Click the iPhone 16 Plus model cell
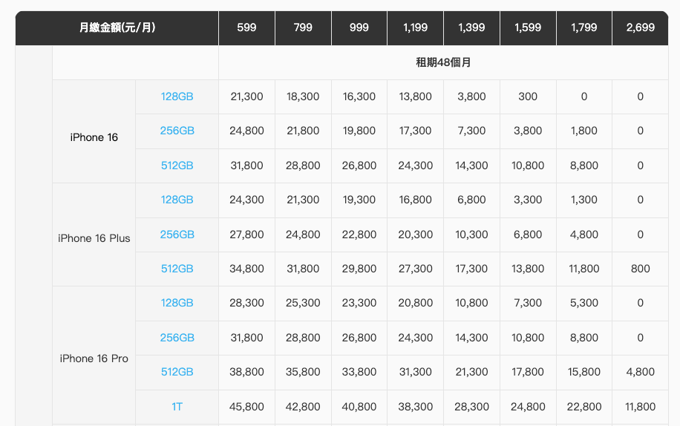The height and width of the screenshot is (426, 680). pyautogui.click(x=94, y=238)
